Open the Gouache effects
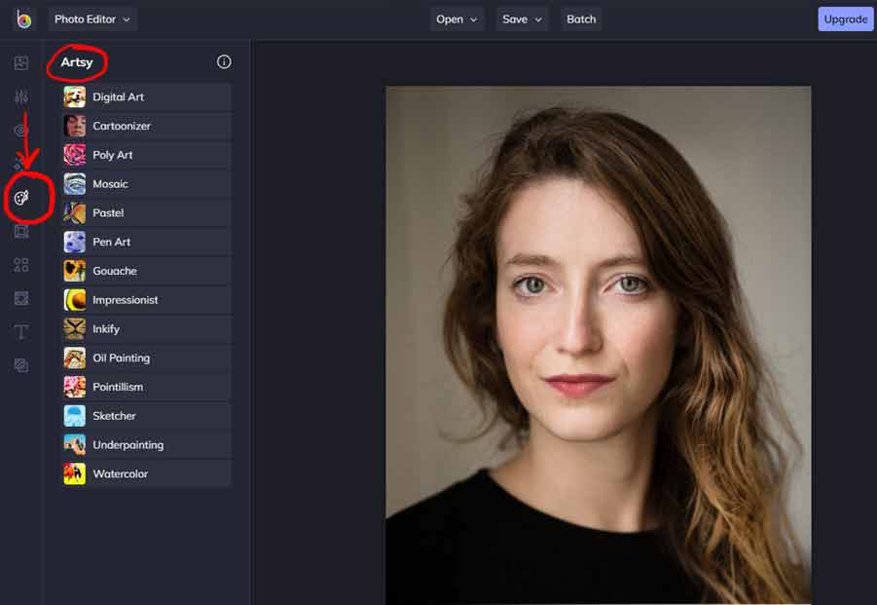 (x=147, y=271)
